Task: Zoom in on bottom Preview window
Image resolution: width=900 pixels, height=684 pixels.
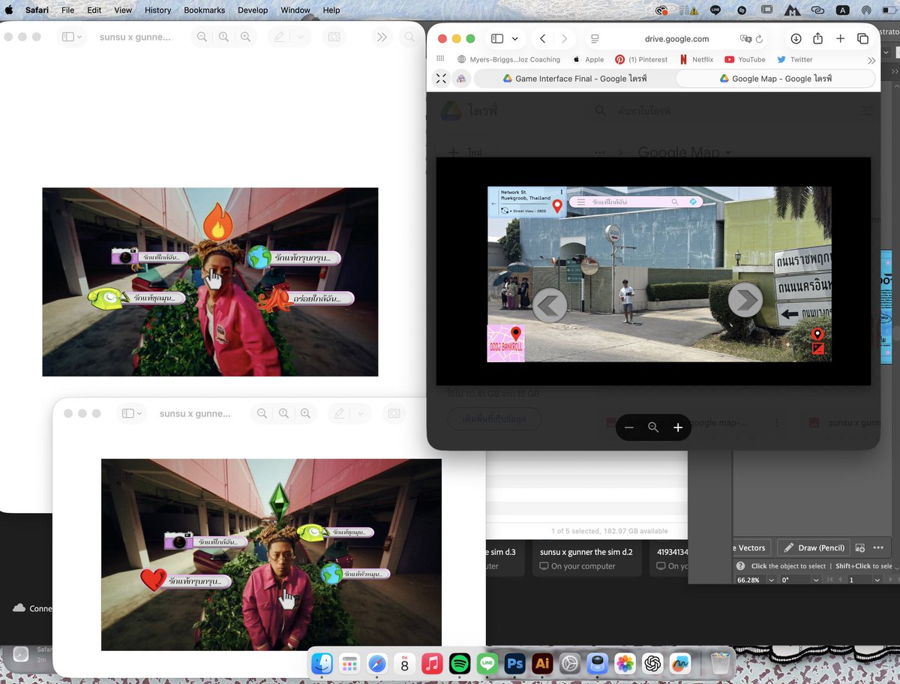Action: 305,413
